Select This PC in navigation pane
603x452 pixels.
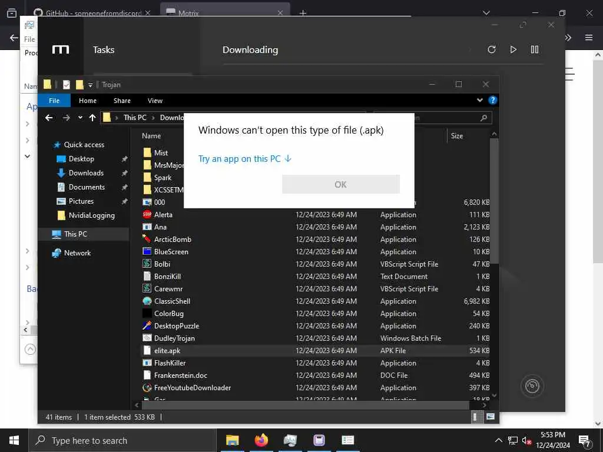click(75, 234)
